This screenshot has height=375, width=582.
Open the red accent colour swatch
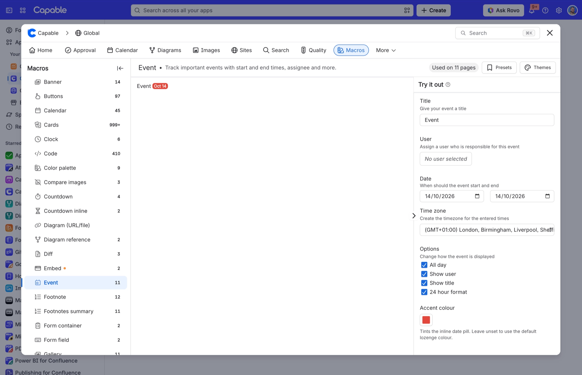426,320
